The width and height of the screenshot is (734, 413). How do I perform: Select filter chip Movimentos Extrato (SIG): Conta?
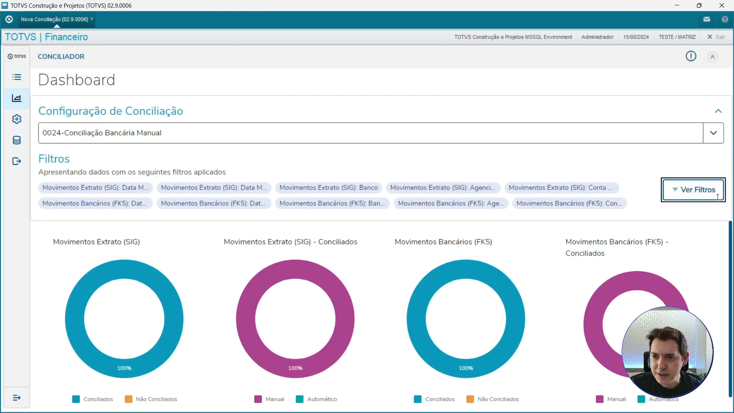(x=562, y=188)
